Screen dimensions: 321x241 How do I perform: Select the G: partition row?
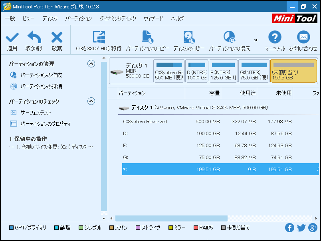220,157
